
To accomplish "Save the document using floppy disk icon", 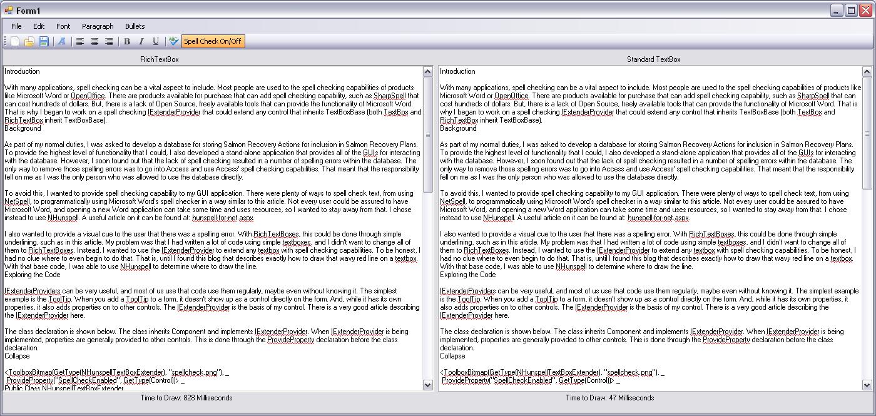I will 43,42.
